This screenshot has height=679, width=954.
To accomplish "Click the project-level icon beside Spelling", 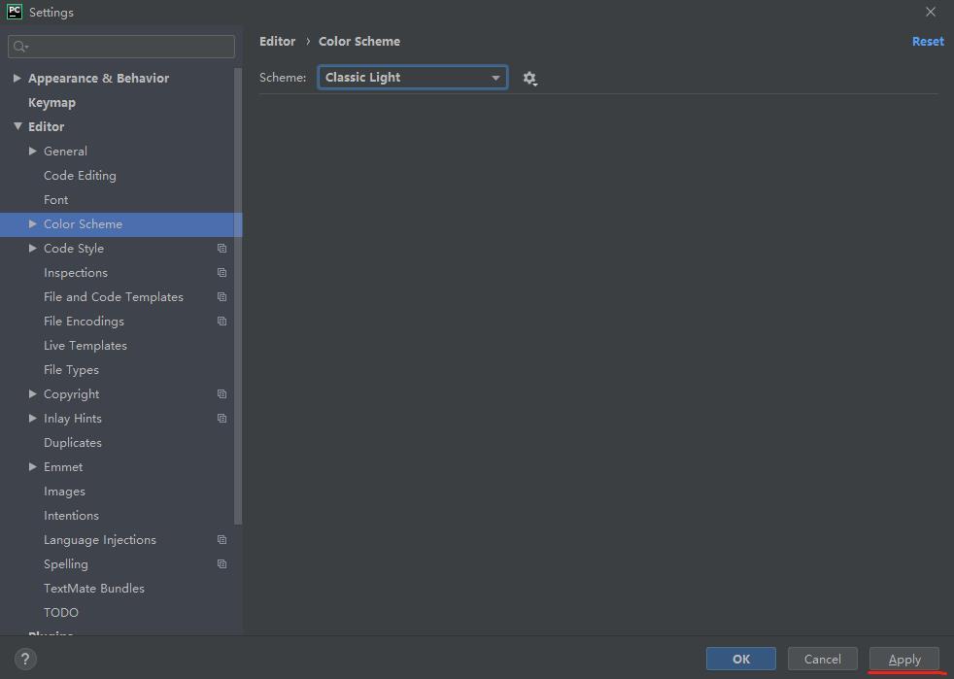I will (x=222, y=564).
